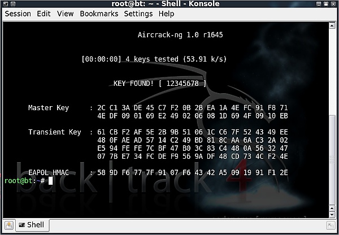Image resolution: width=339 pixels, height=235 pixels.
Task: Click the [00:00:00] elapsed time
Action: pos(101,59)
